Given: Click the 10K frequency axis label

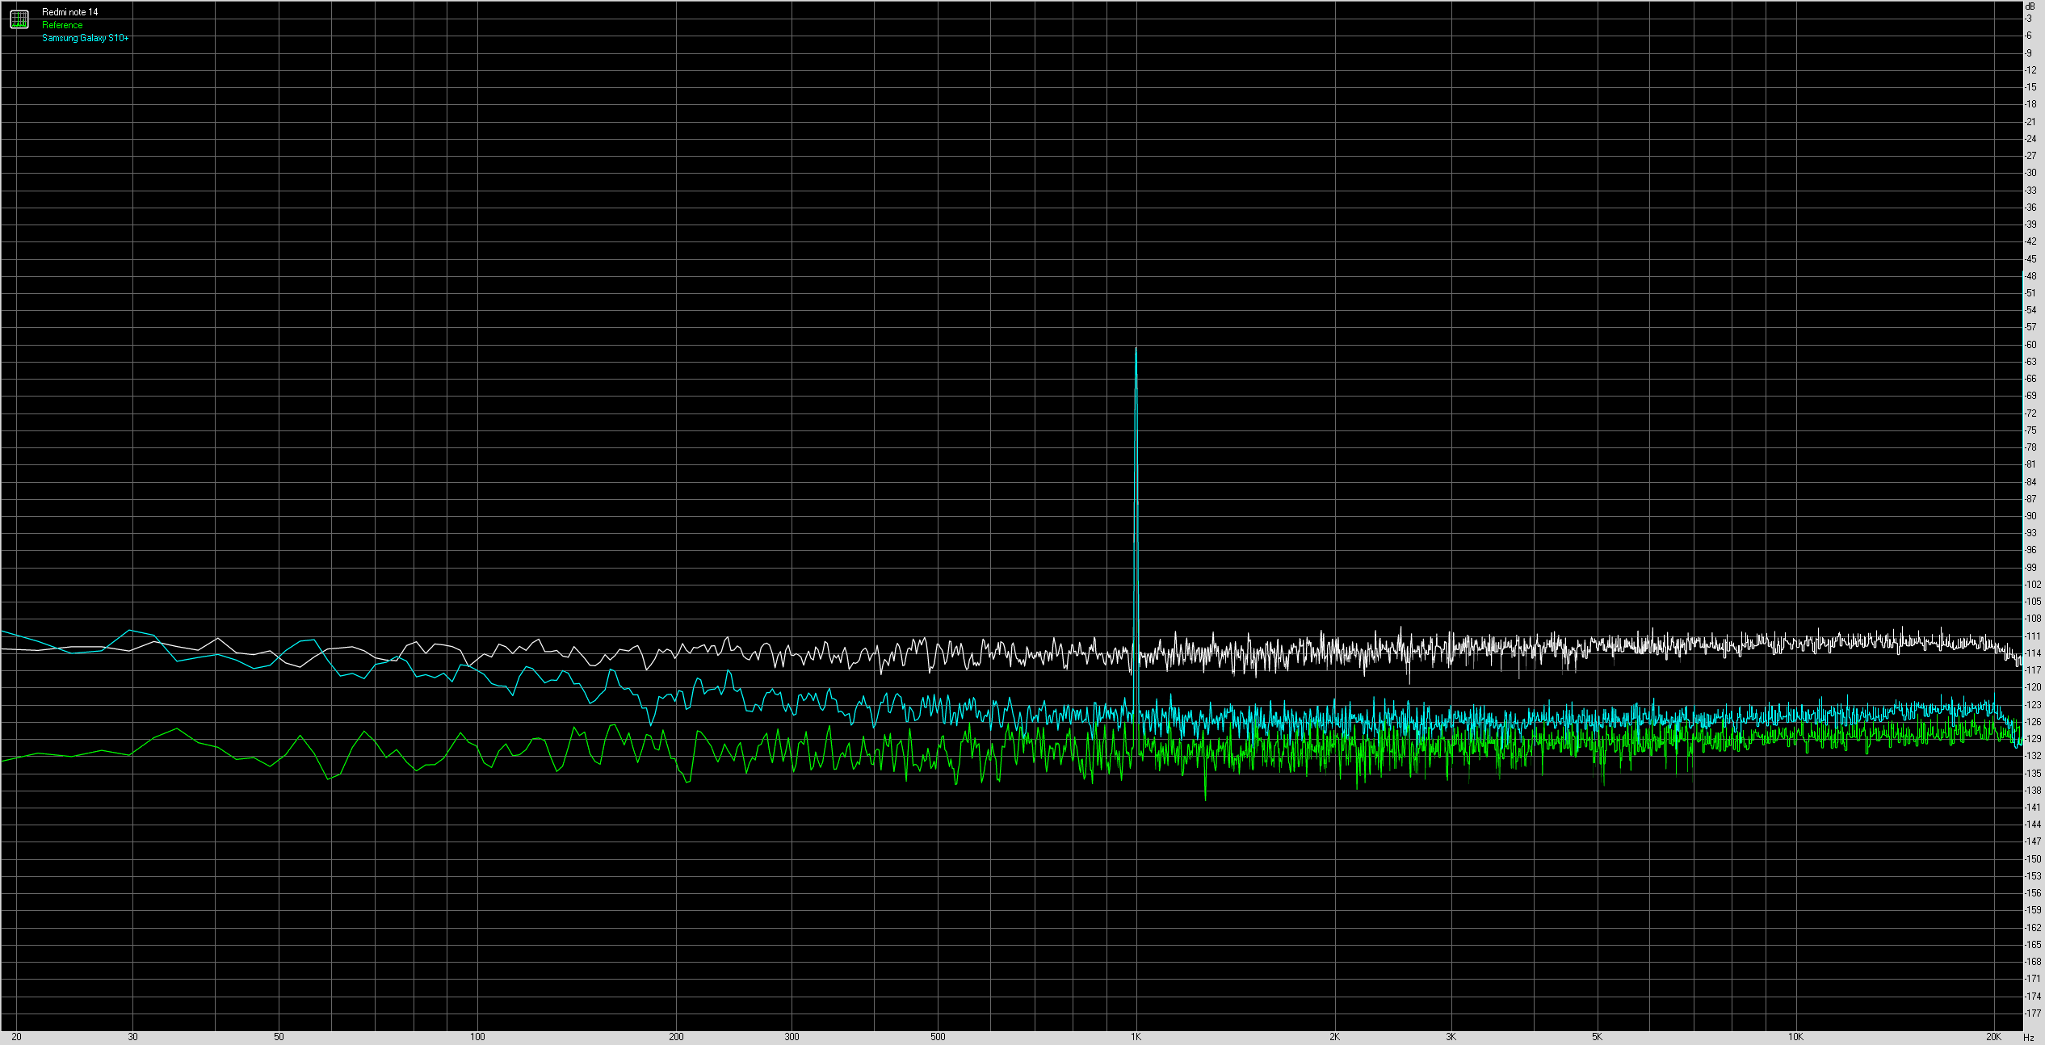Looking at the screenshot, I should pos(1795,1037).
